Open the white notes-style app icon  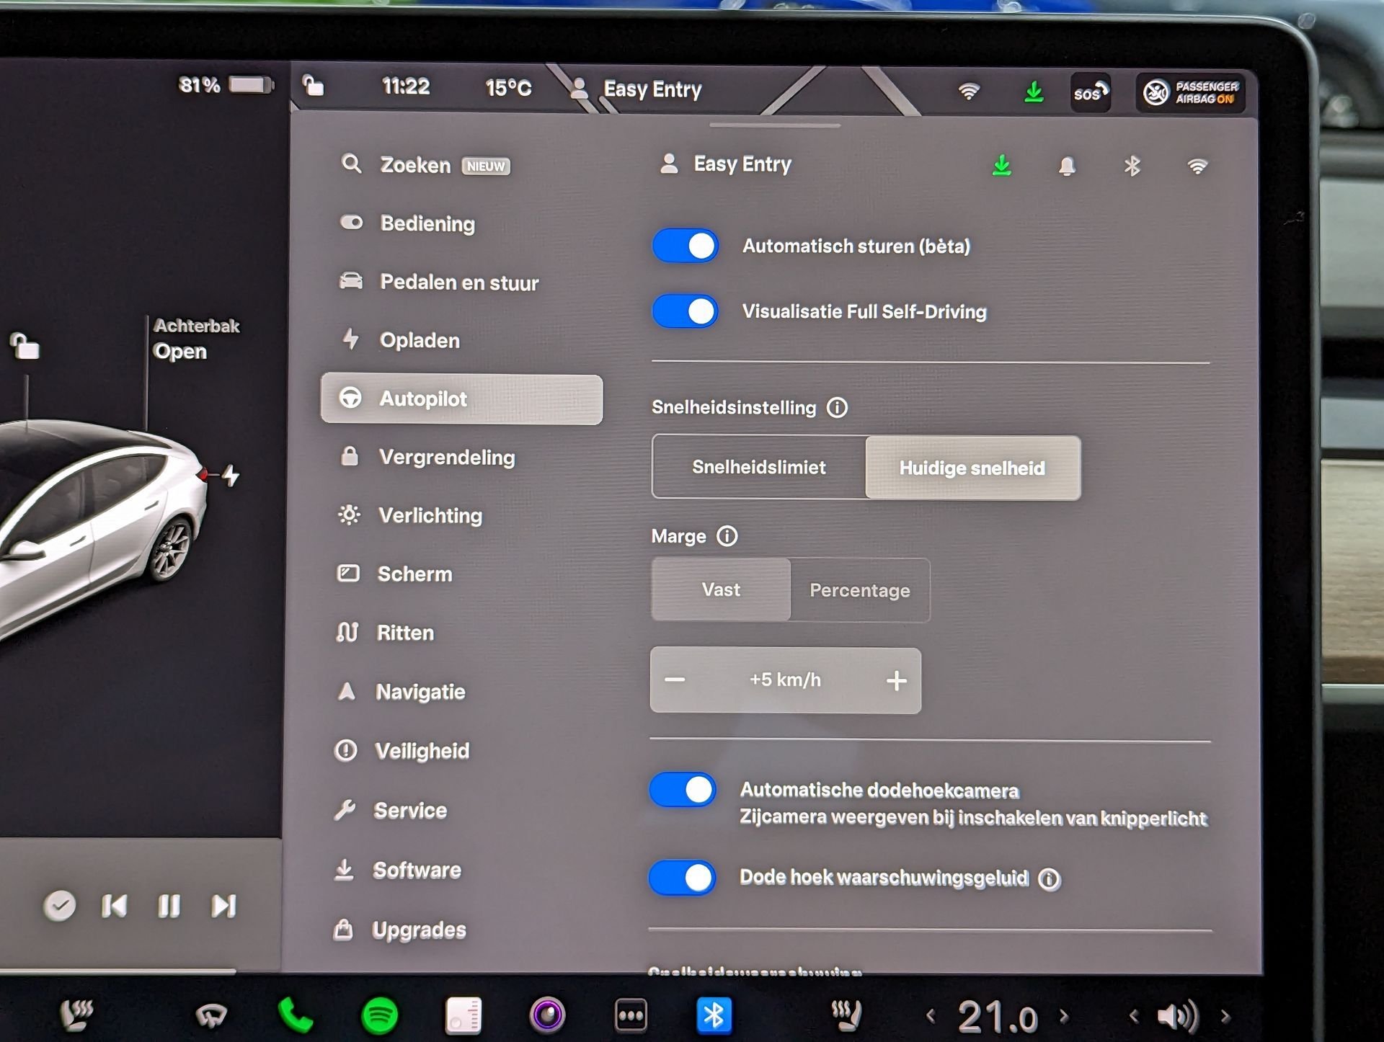pyautogui.click(x=463, y=1016)
